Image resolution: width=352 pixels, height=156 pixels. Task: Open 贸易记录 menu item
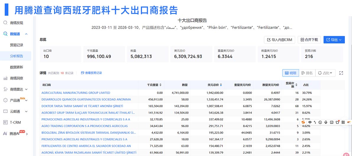[17, 45]
